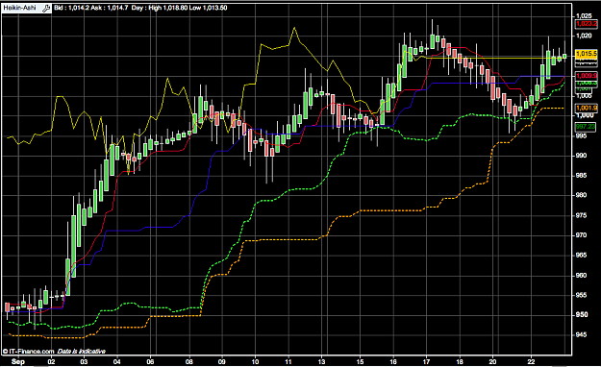
Task: Click the 11 date axis label
Action: pyautogui.click(x=288, y=361)
